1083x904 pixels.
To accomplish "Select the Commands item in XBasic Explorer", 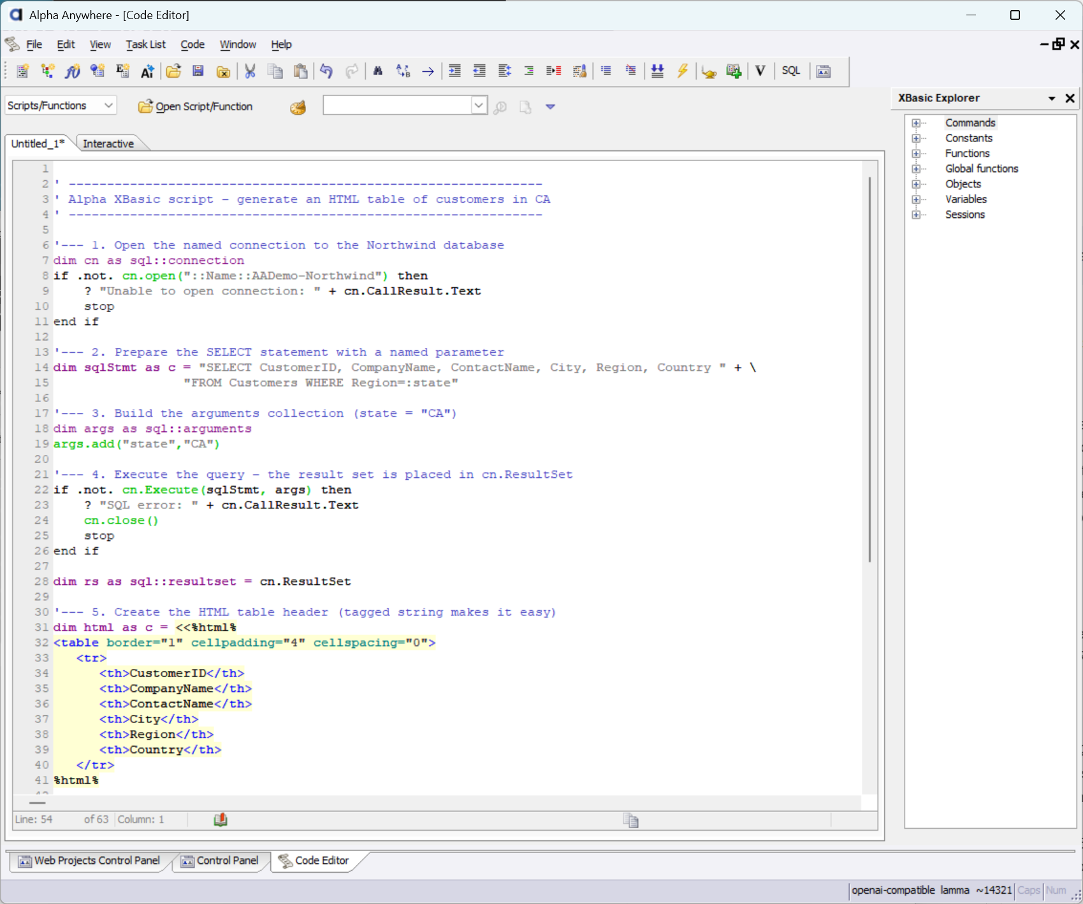I will (970, 123).
